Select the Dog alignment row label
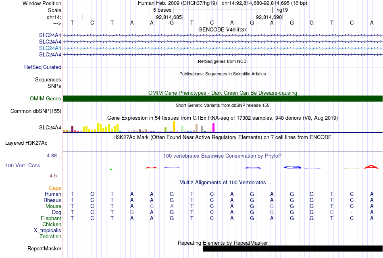Screen dimensions: 383x258 (57, 212)
